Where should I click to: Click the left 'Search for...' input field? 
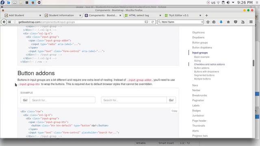click(63, 100)
